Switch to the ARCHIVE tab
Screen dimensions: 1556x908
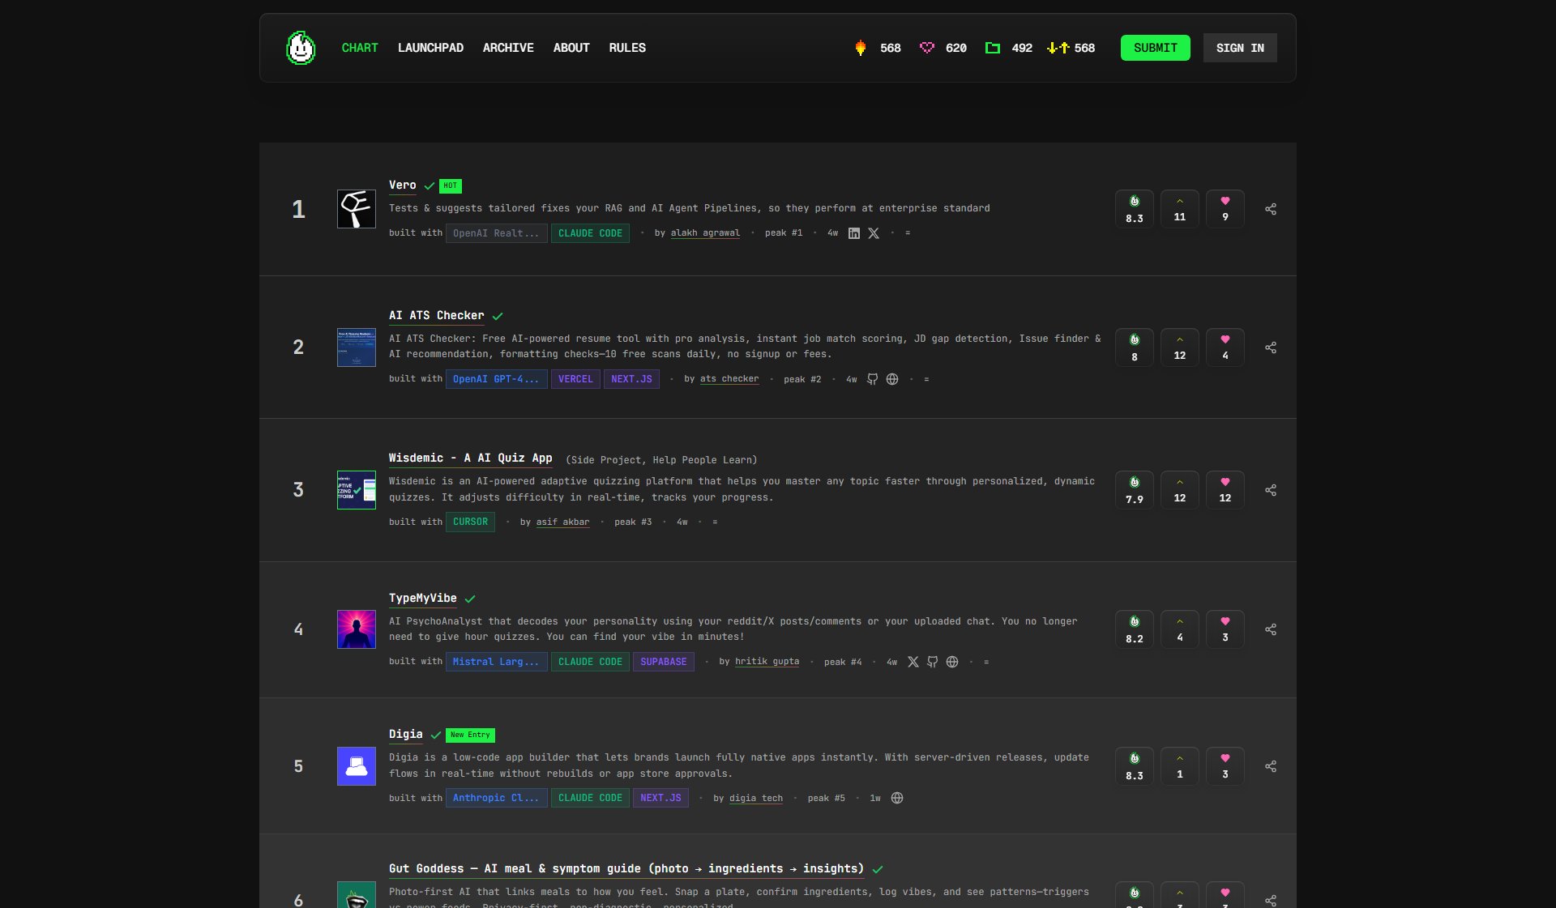pyautogui.click(x=508, y=48)
